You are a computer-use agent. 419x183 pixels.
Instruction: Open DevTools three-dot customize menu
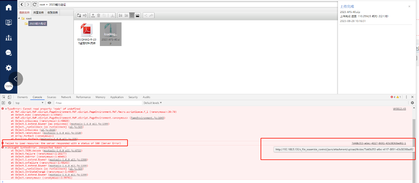click(x=406, y=97)
